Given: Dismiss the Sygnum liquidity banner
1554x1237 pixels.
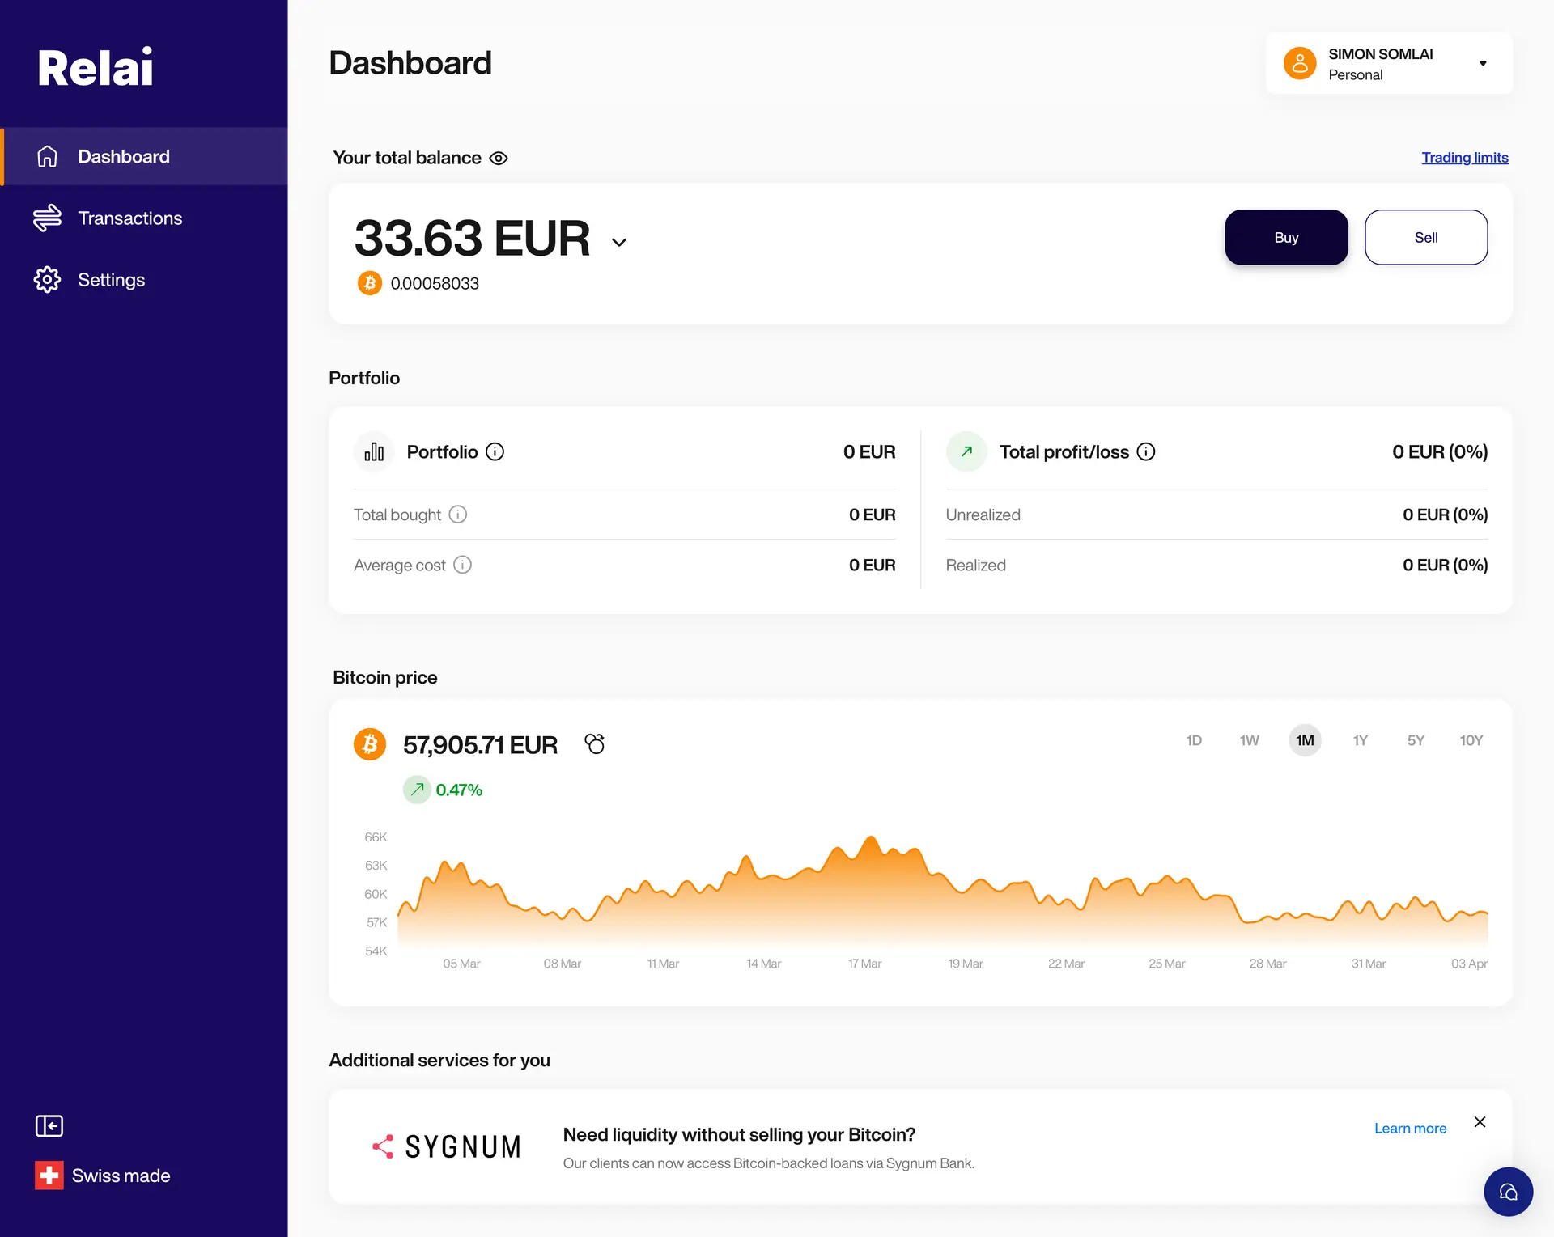Looking at the screenshot, I should pos(1480,1122).
